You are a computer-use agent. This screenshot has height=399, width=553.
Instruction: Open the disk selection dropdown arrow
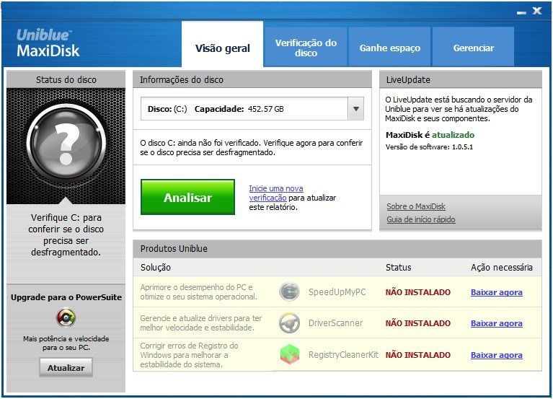click(x=356, y=109)
